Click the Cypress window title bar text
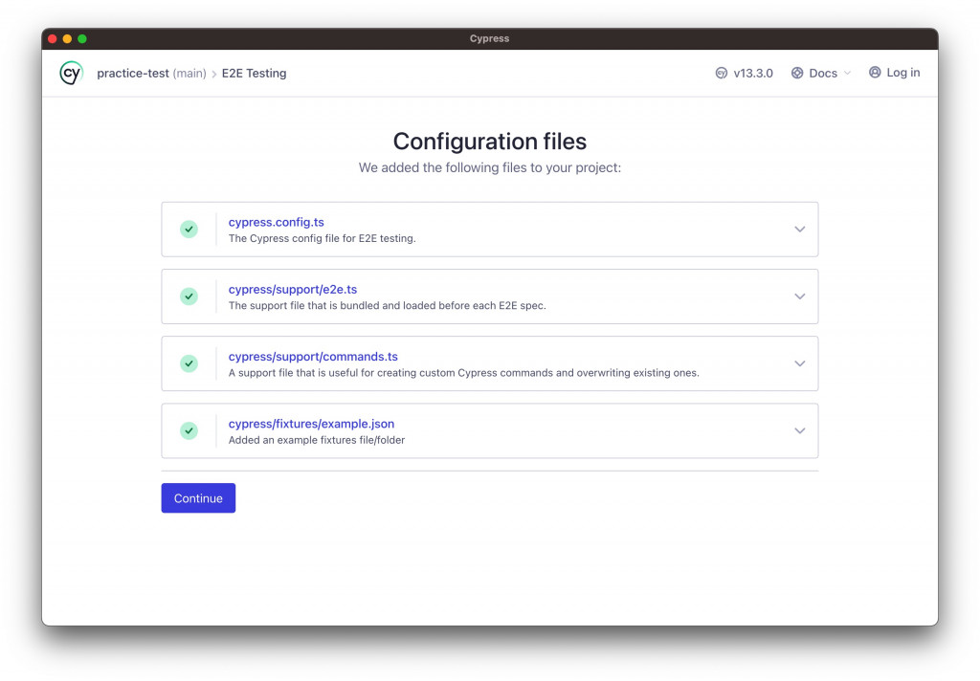This screenshot has height=681, width=980. (x=489, y=38)
